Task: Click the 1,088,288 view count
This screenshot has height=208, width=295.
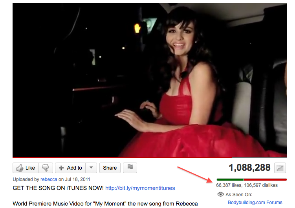Action: [249, 168]
